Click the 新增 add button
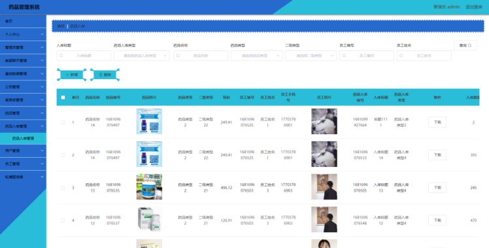This screenshot has width=489, height=248. tap(72, 75)
